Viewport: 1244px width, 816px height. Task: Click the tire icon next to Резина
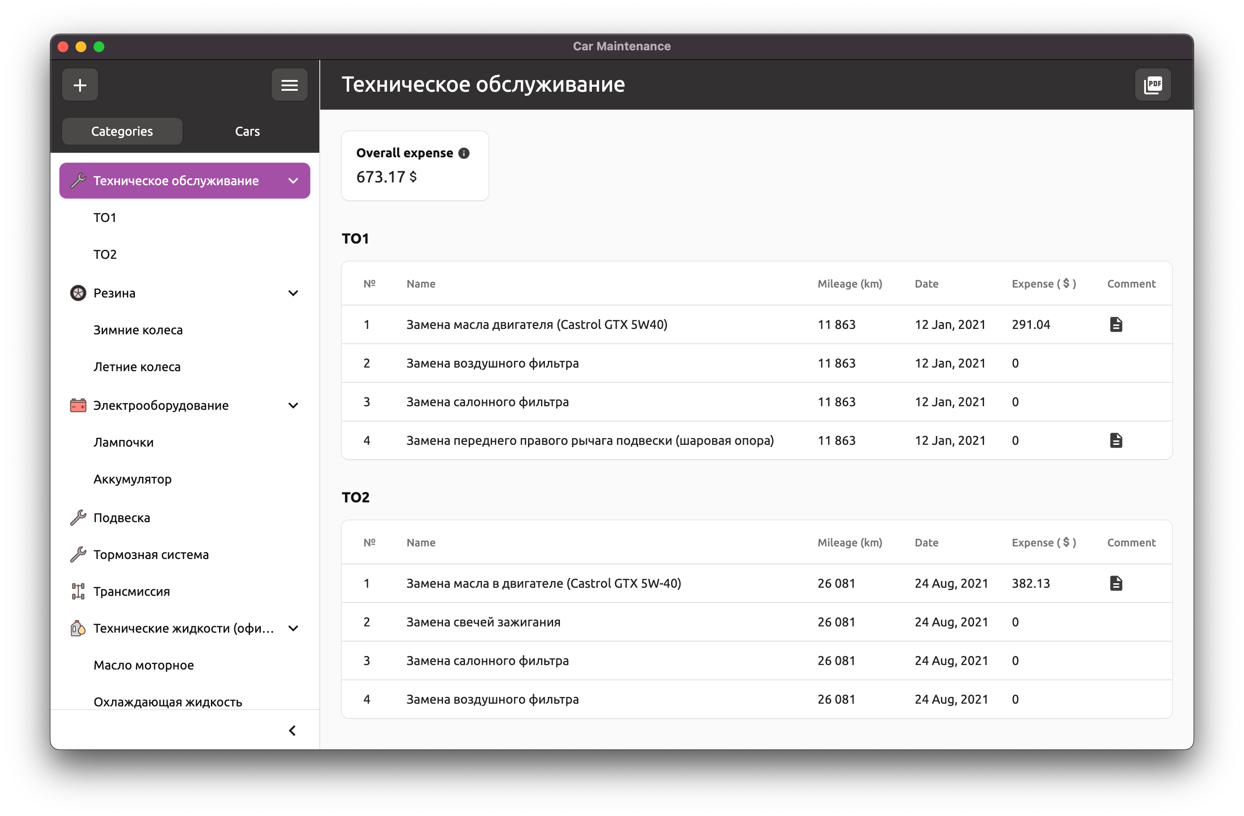[78, 293]
